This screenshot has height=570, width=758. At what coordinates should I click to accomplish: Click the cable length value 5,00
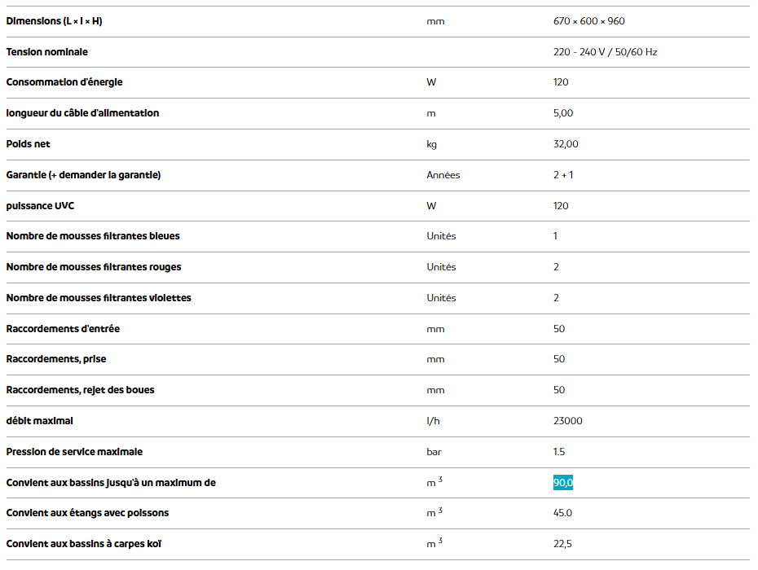click(x=563, y=113)
